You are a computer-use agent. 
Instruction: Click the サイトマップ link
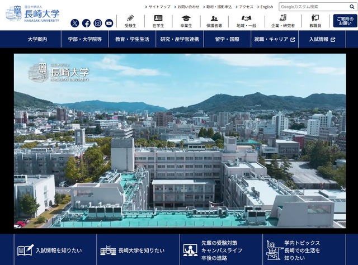(158, 7)
